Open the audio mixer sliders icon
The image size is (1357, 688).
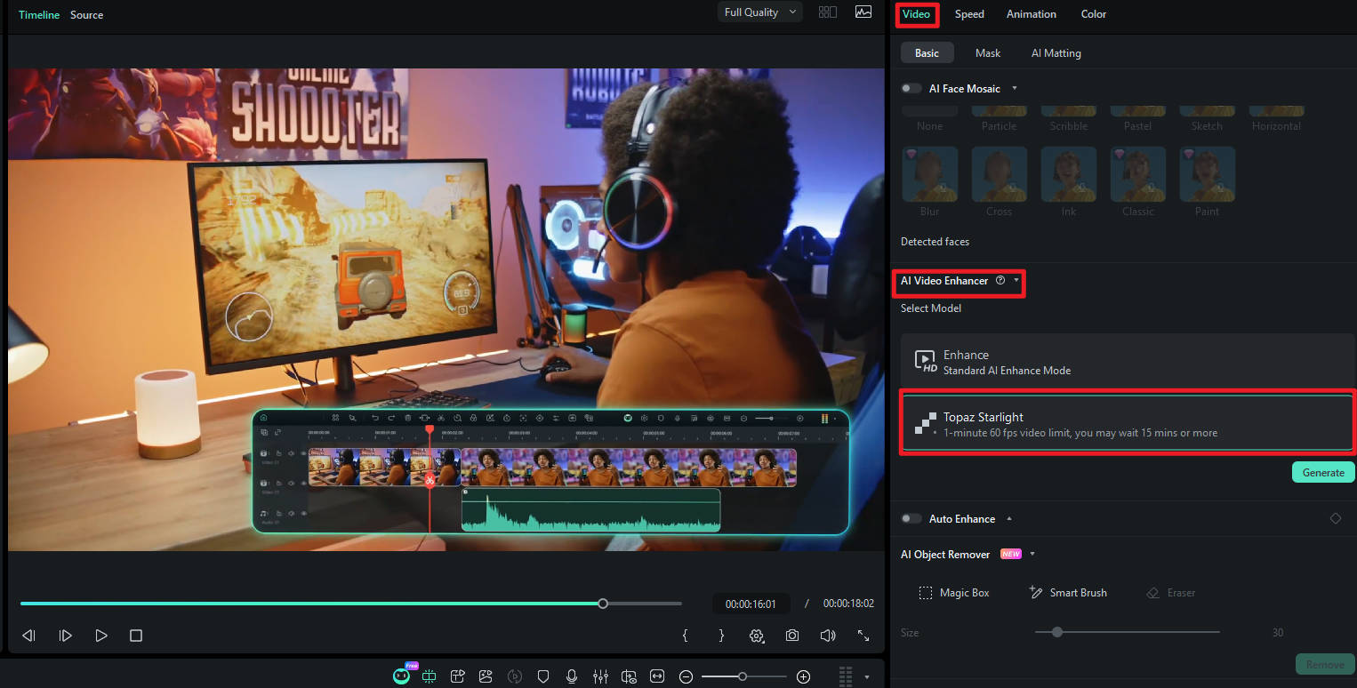point(600,676)
